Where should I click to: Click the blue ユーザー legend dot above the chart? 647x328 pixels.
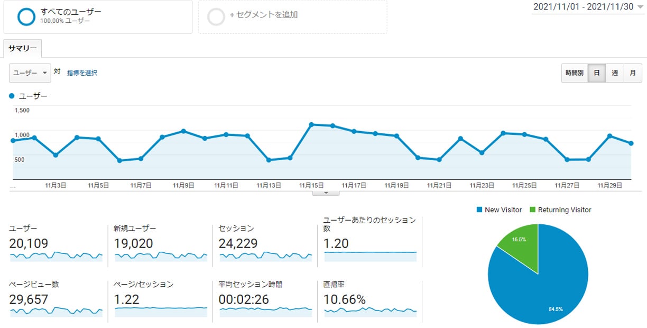(x=12, y=96)
